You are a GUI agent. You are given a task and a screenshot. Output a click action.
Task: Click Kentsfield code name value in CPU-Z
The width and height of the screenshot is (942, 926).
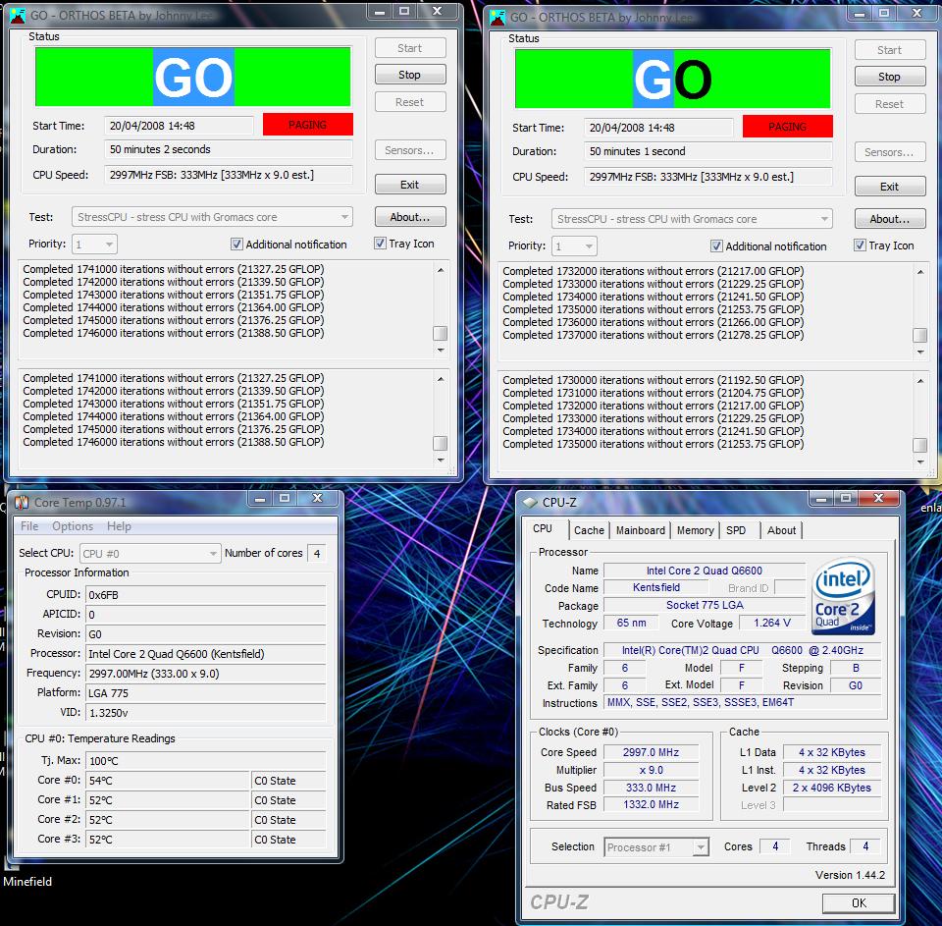pyautogui.click(x=656, y=587)
